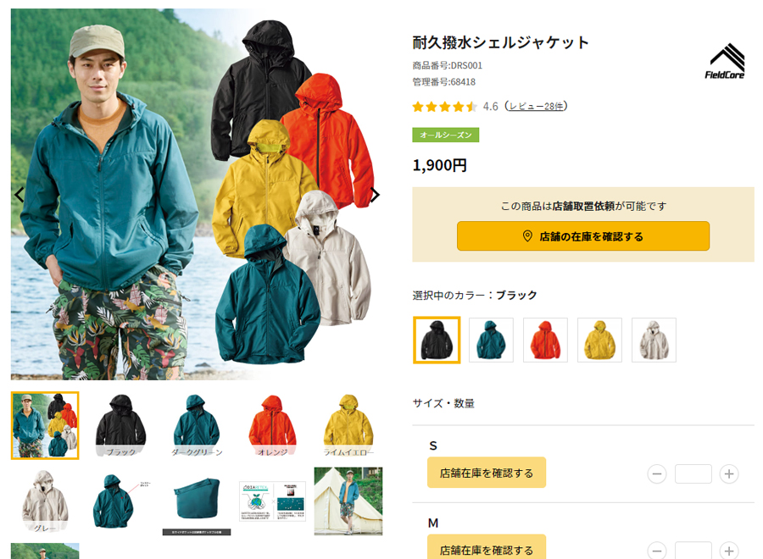Click the star rating icons

pyautogui.click(x=444, y=107)
